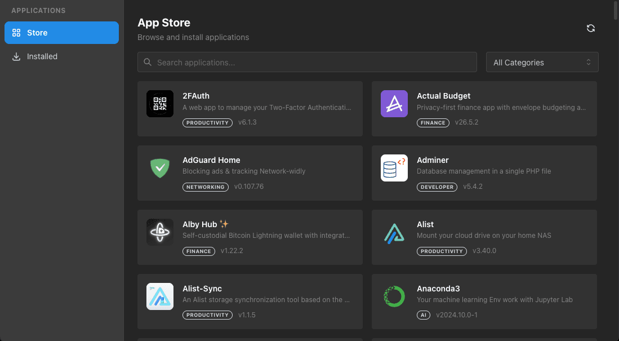Switch to the Installed section
Screen dimensions: 619x341
(x=61, y=56)
